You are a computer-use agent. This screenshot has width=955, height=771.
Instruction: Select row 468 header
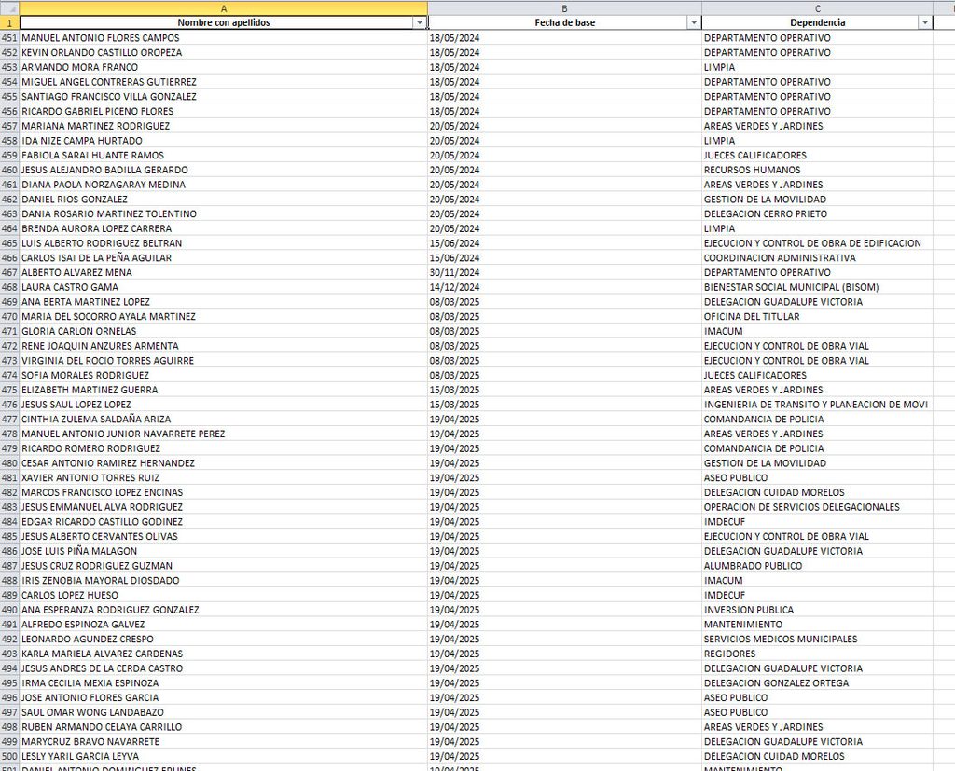pyautogui.click(x=9, y=287)
